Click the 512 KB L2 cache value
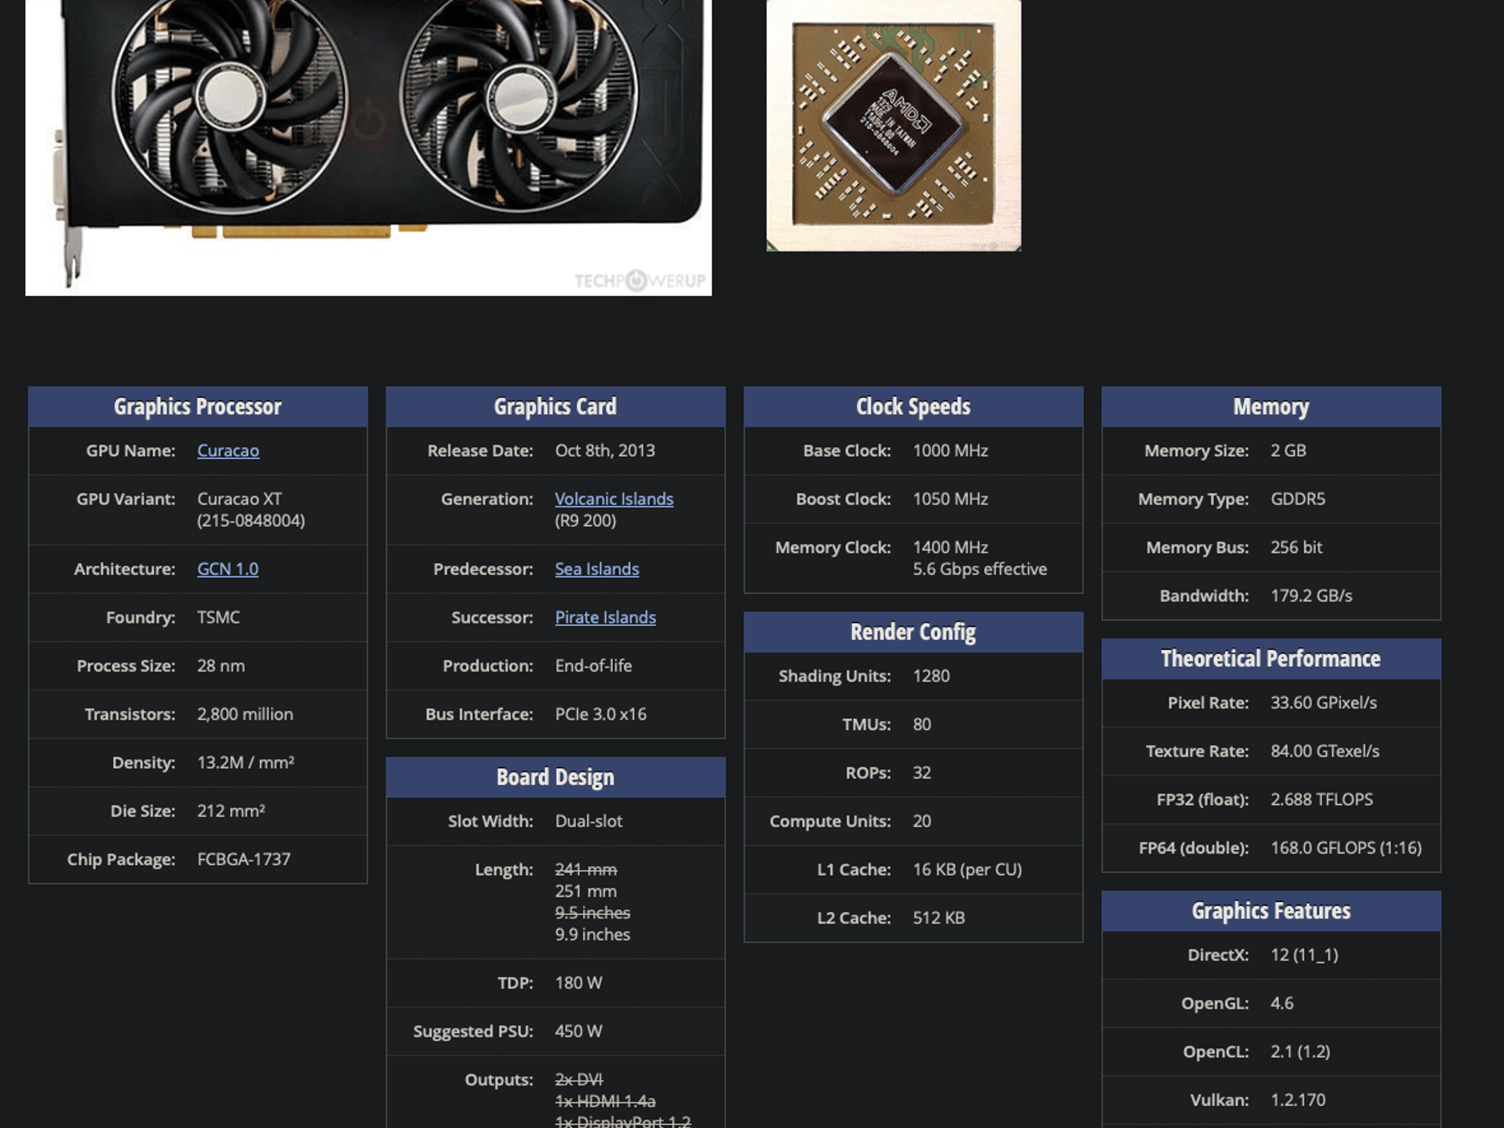1504x1128 pixels. 939,919
